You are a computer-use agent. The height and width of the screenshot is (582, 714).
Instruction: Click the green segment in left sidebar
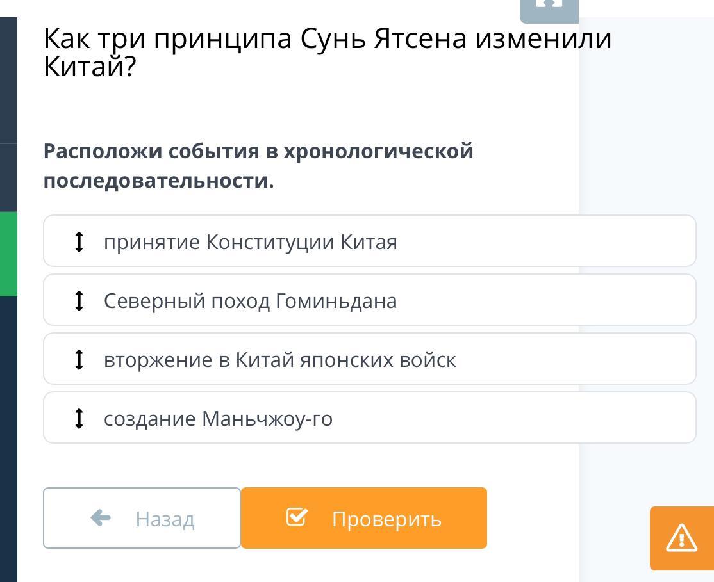coord(8,254)
